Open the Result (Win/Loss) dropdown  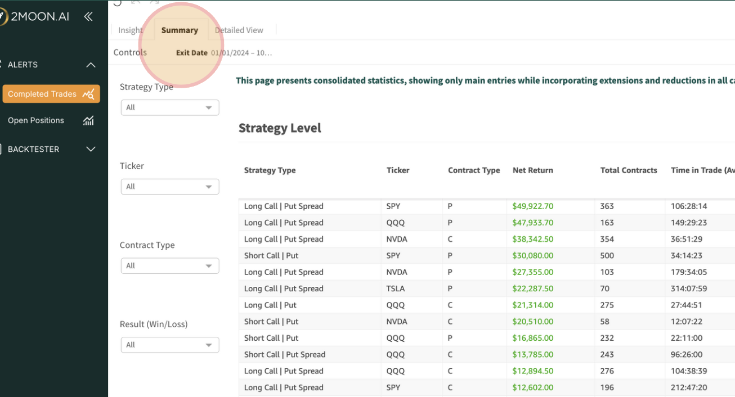click(x=169, y=345)
